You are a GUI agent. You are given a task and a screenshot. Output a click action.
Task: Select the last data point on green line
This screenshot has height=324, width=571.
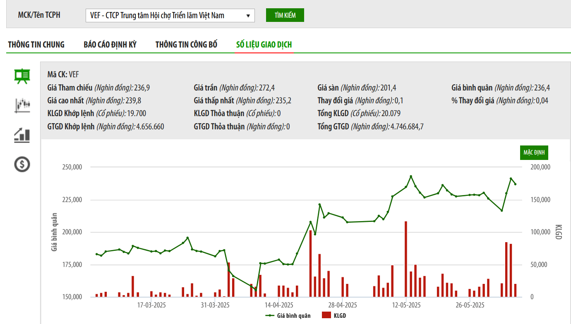pos(515,184)
